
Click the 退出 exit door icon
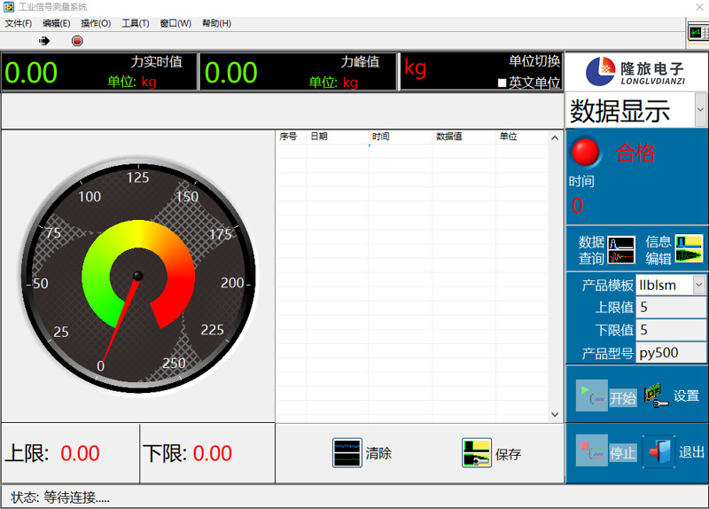(658, 451)
